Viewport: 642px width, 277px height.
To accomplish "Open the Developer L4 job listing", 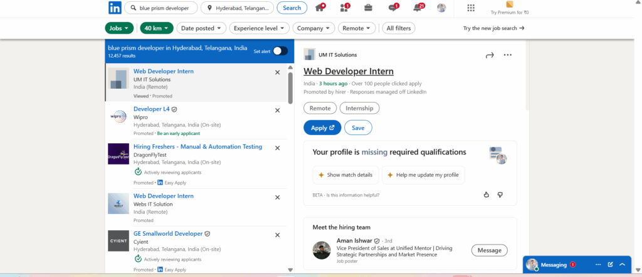I will [x=152, y=109].
